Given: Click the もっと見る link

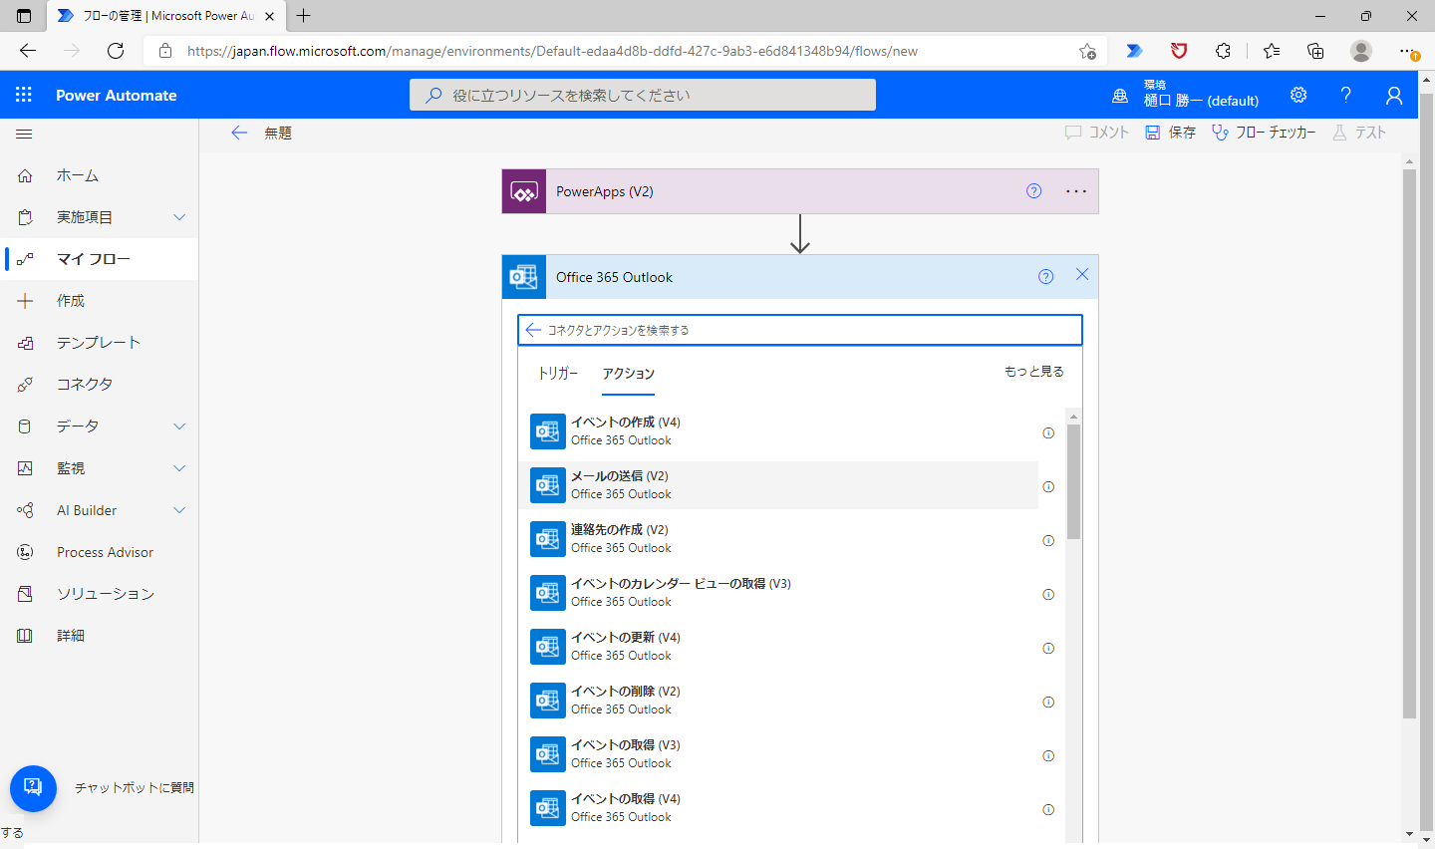Looking at the screenshot, I should click(1034, 372).
